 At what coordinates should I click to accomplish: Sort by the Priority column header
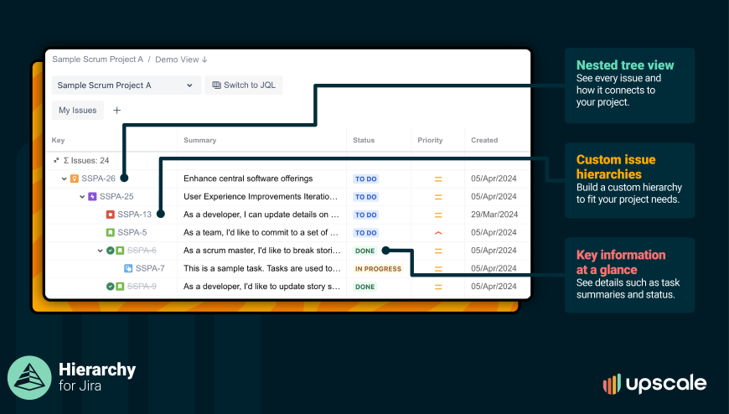pyautogui.click(x=430, y=140)
